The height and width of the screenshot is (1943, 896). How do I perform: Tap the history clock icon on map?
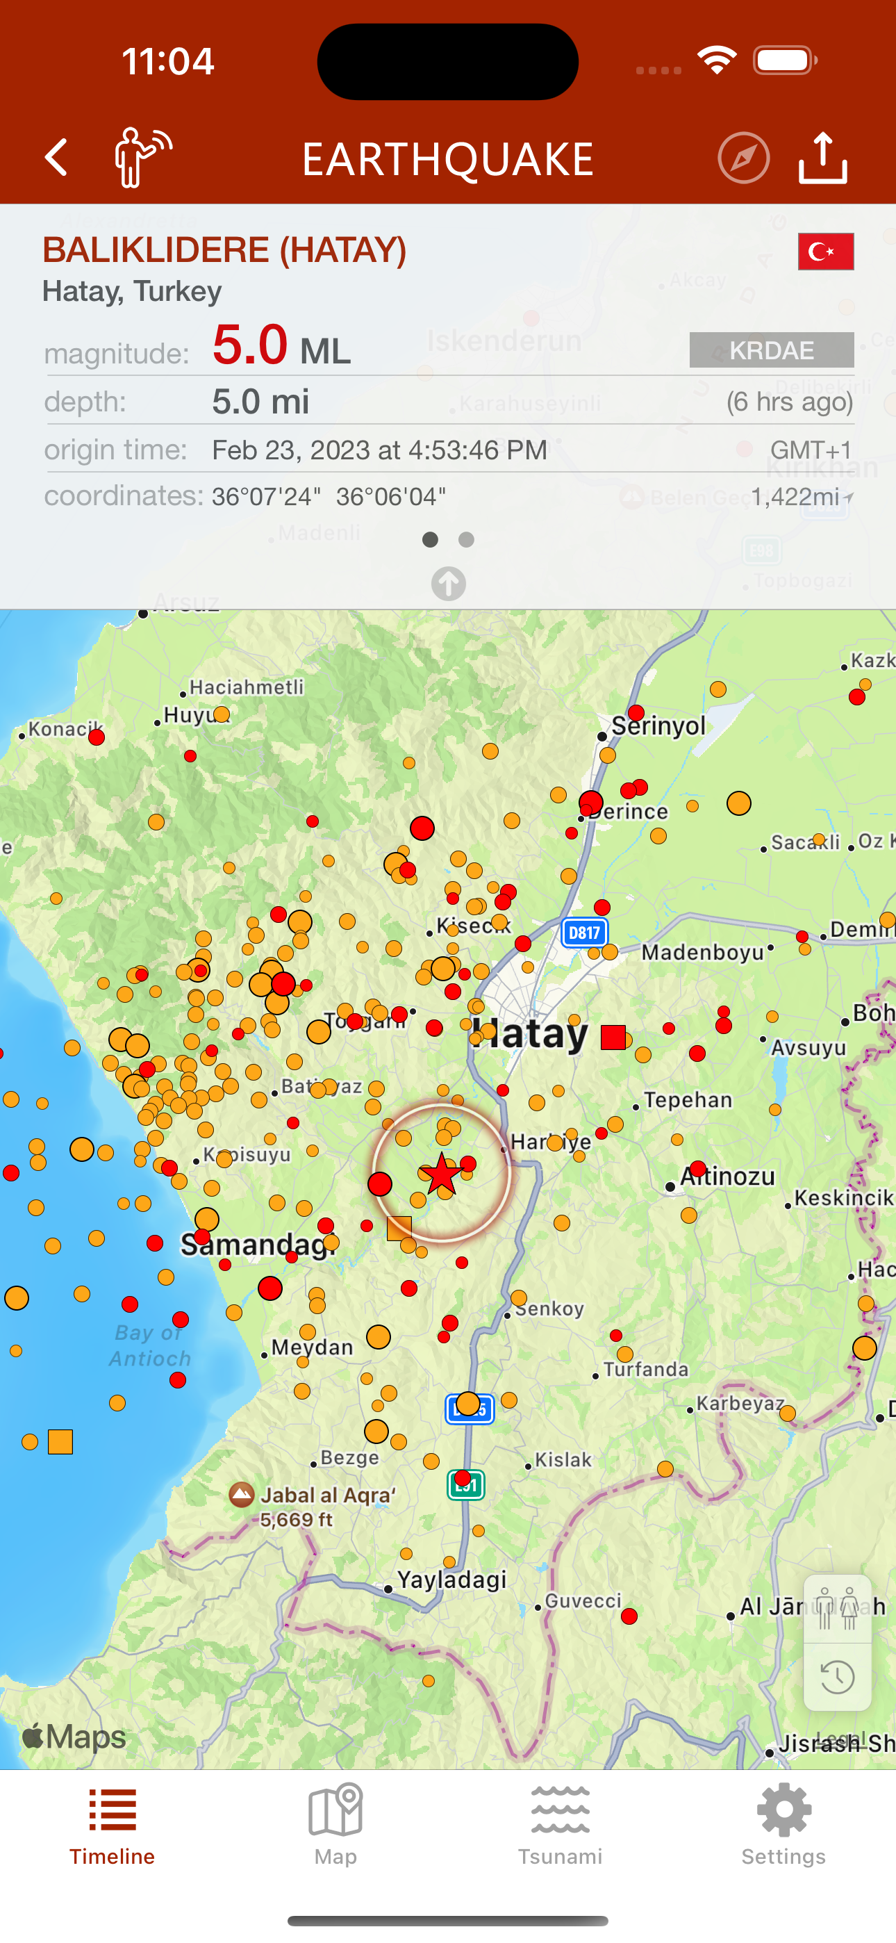coord(837,1677)
